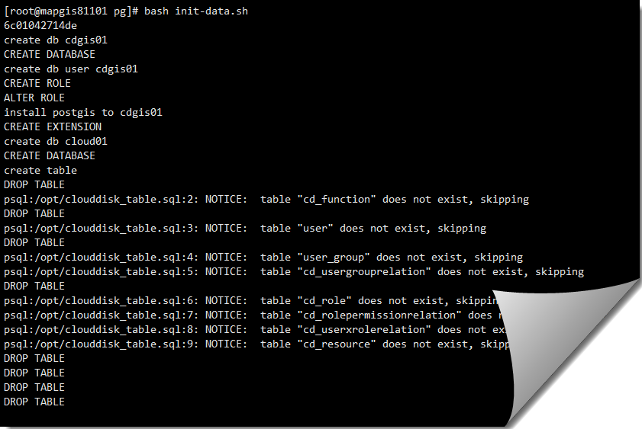Image resolution: width=642 pixels, height=429 pixels.
Task: Click the 'create table' output line
Action: (x=40, y=171)
